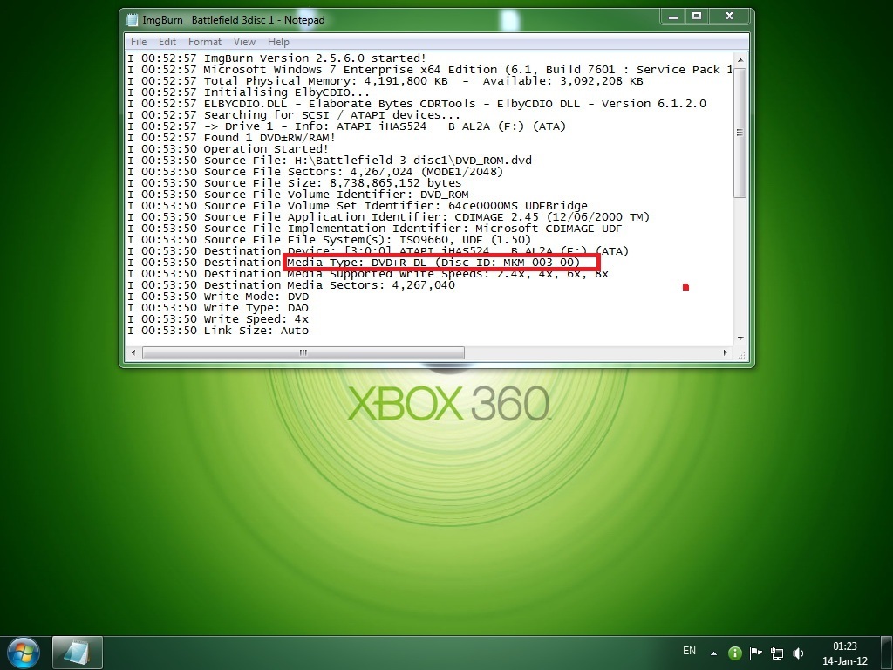
Task: Open the network tray icon
Action: [777, 653]
